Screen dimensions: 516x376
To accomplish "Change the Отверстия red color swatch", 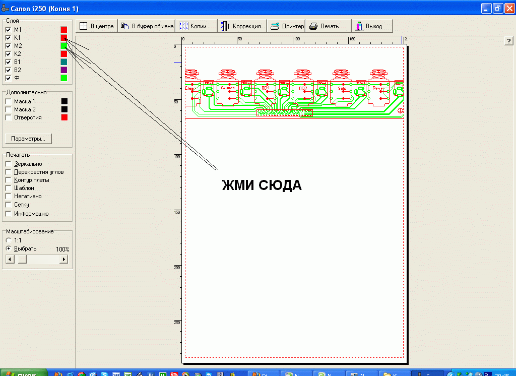I will 64,117.
